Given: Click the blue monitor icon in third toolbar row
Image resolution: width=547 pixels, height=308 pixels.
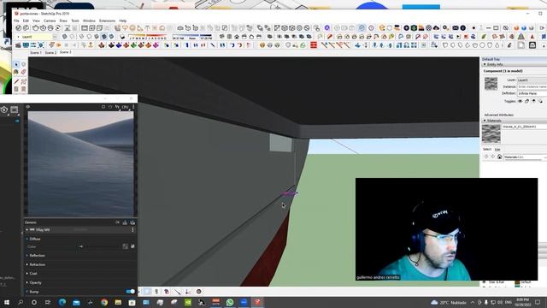Looking at the screenshot, I should pyautogui.click(x=26, y=45).
